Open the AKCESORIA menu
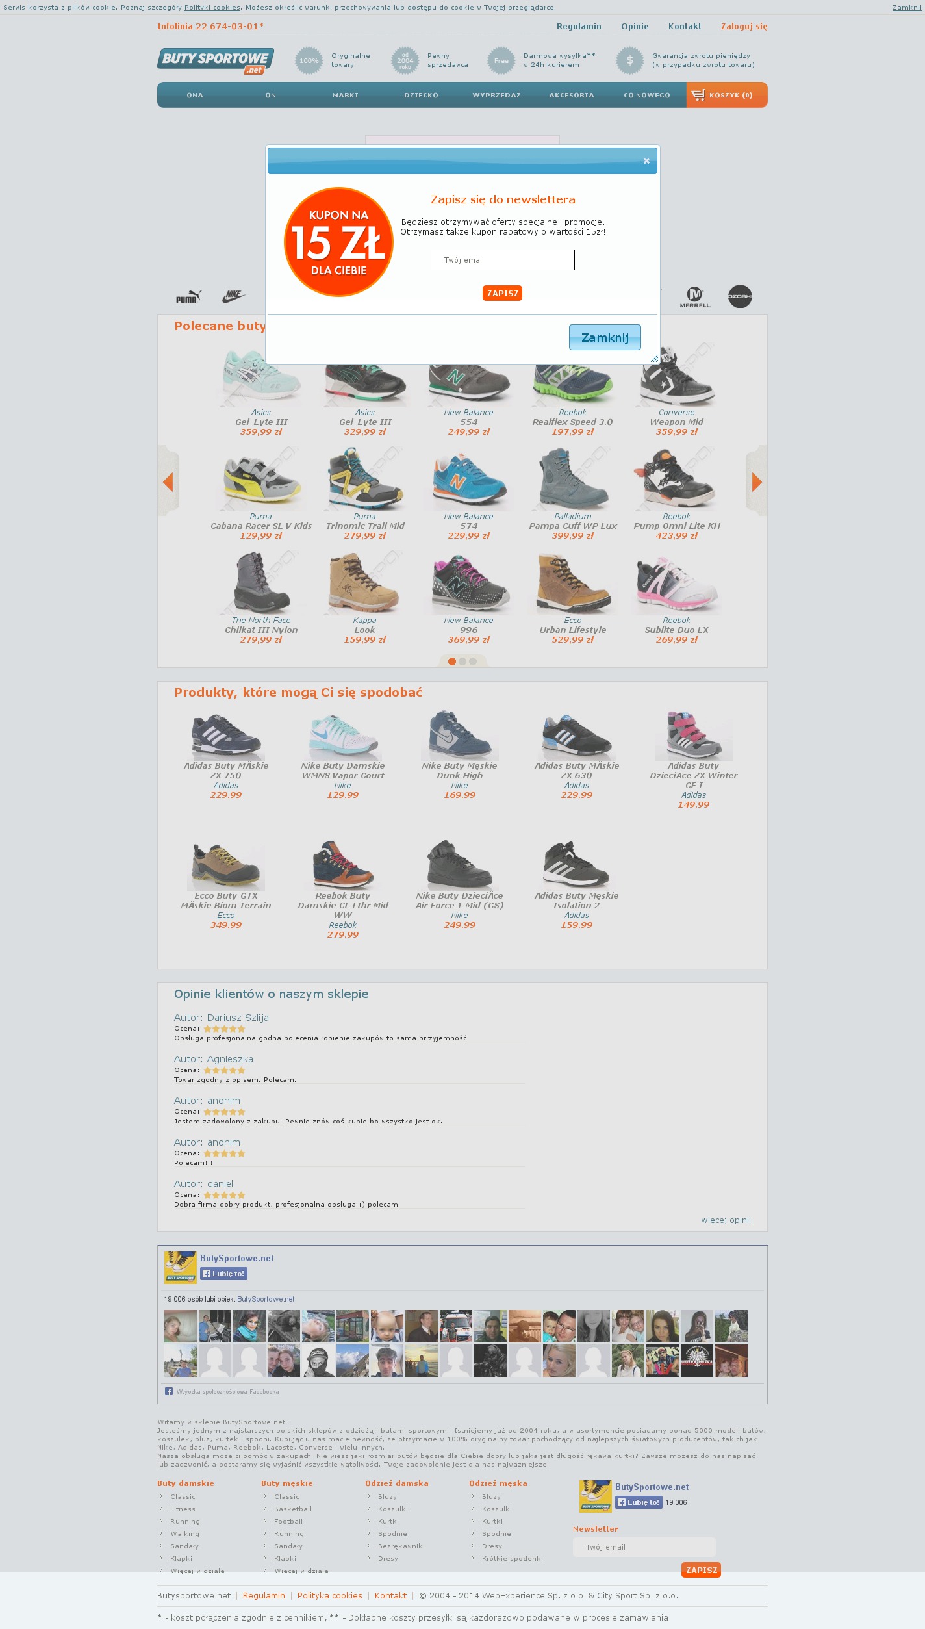The height and width of the screenshot is (1629, 925). click(x=572, y=95)
